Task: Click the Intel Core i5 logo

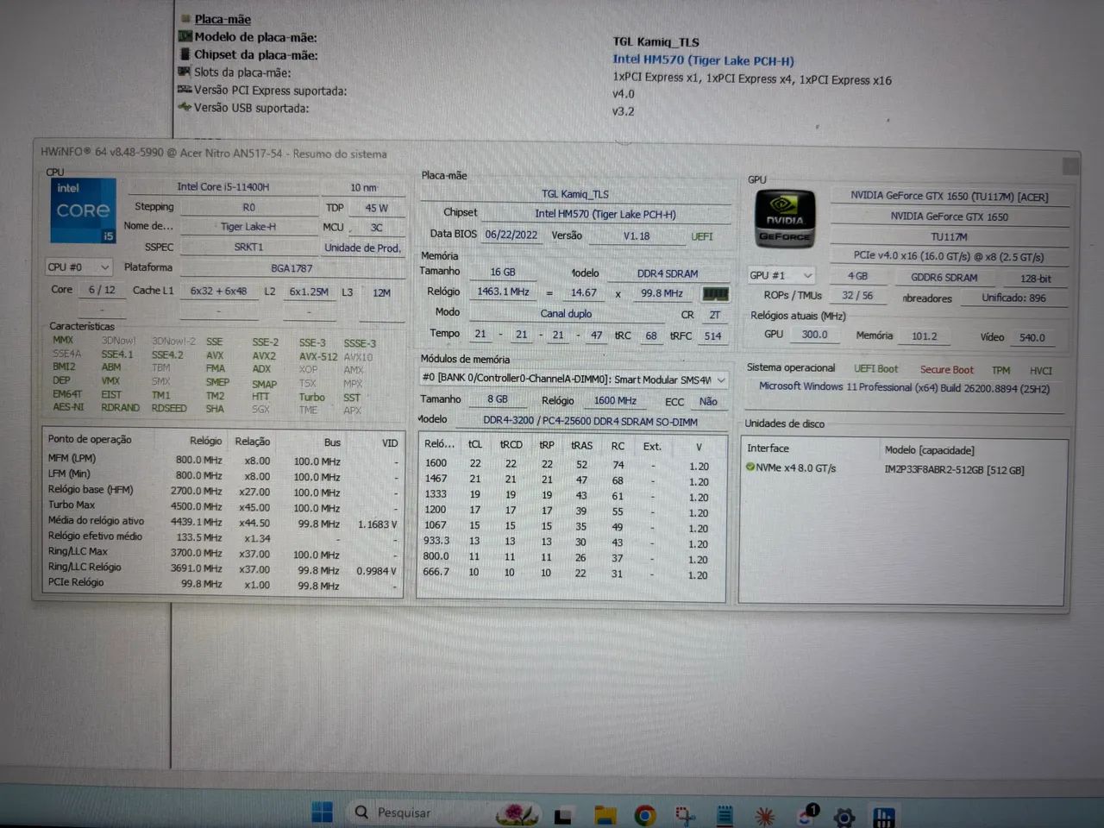Action: click(x=84, y=210)
